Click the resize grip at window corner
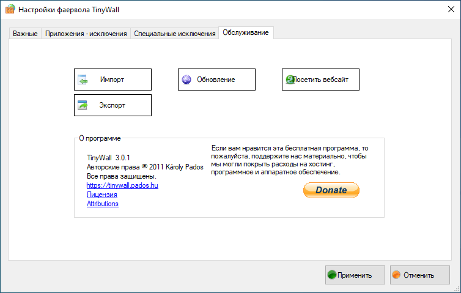Viewport: 461px width, 293px height. coord(457,289)
